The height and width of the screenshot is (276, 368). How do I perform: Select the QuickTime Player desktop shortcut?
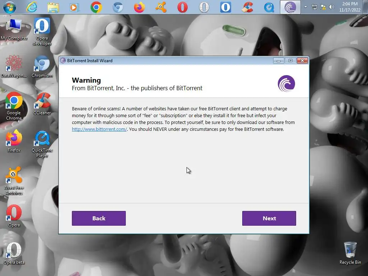42,144
